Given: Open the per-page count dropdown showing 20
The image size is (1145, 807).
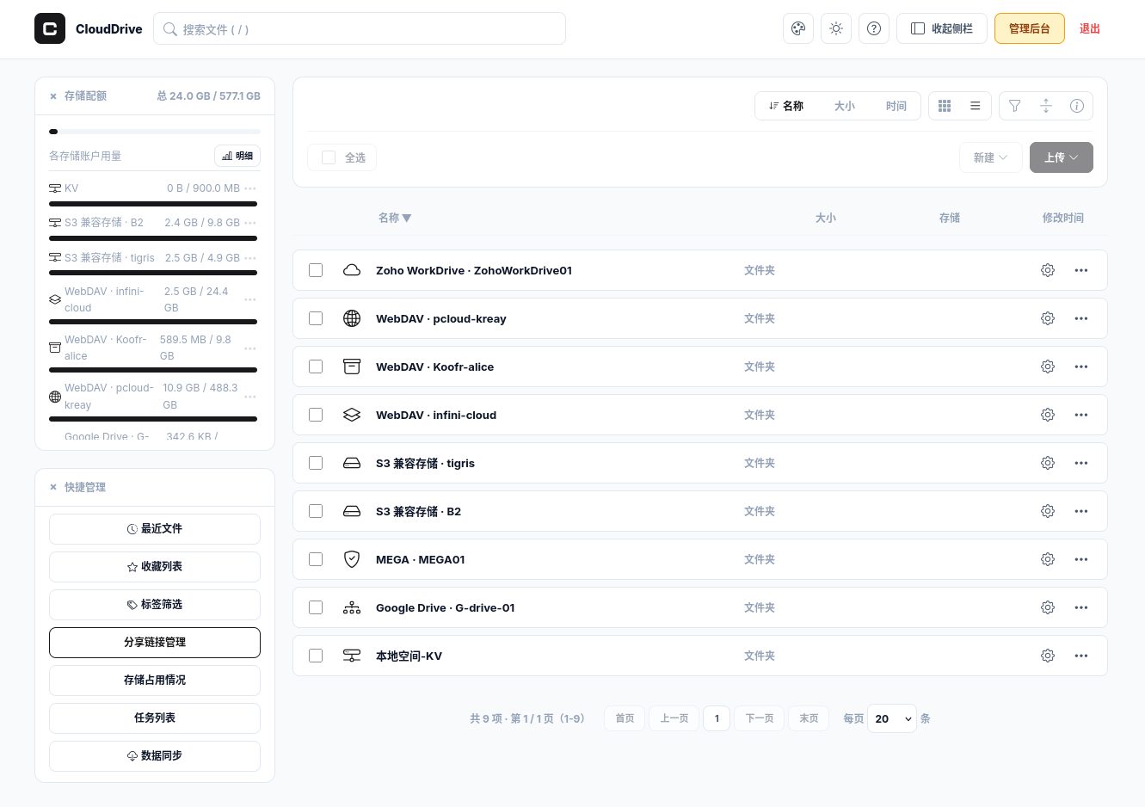Looking at the screenshot, I should point(892,718).
